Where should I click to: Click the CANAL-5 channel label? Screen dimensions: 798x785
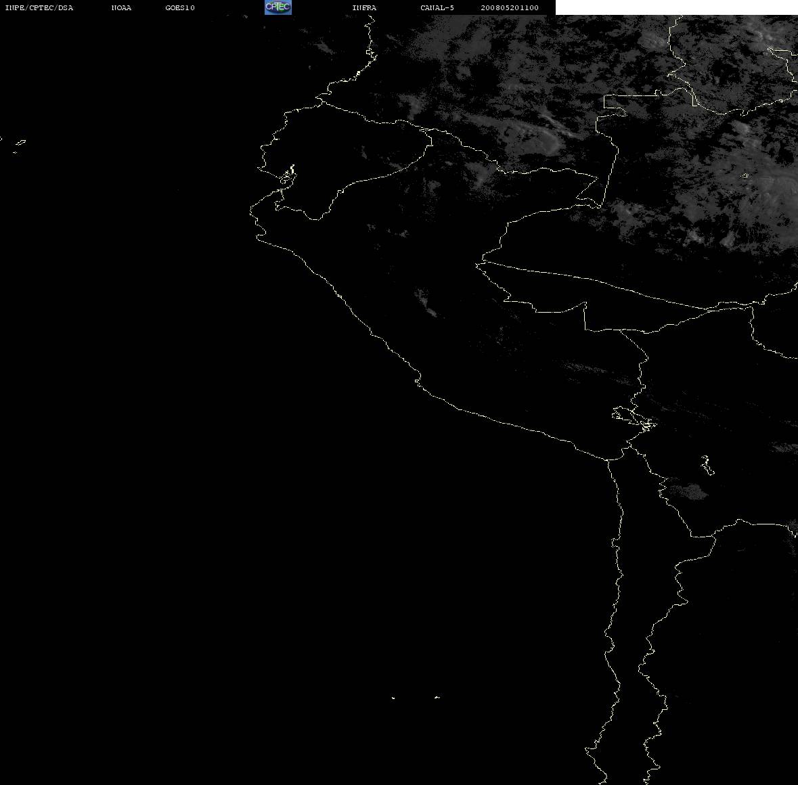pyautogui.click(x=437, y=7)
